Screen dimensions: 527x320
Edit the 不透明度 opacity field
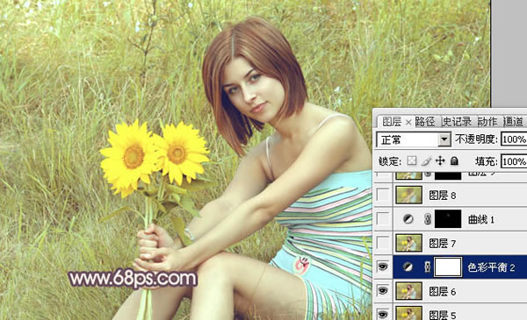click(x=514, y=139)
